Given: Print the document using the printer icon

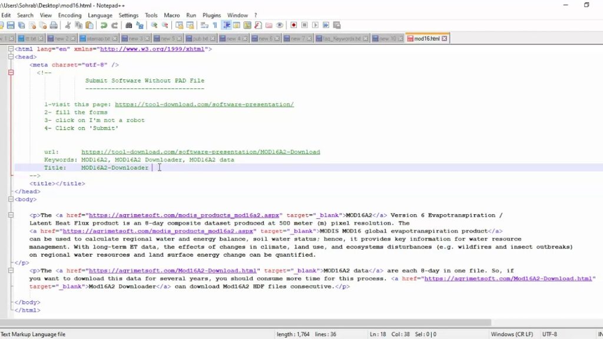Looking at the screenshot, I should (x=54, y=25).
